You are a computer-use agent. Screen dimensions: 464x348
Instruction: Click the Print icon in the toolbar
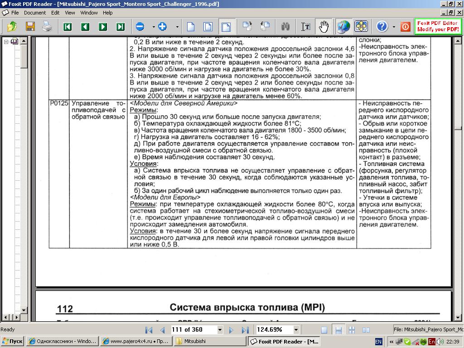click(x=47, y=27)
